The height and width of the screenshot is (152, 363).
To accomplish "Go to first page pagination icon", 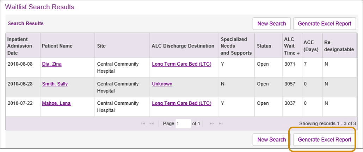I will (143, 124).
